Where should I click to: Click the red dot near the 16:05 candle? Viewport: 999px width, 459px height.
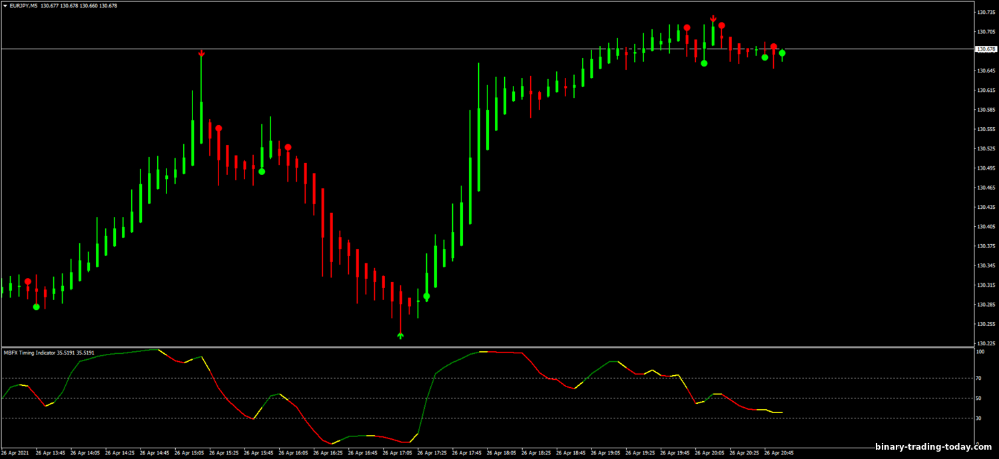288,147
